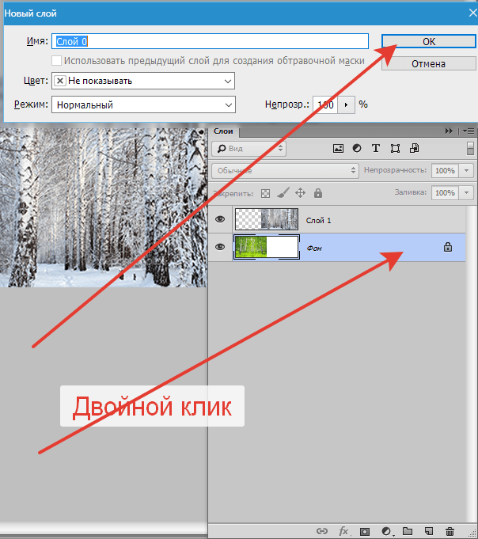The height and width of the screenshot is (539, 478).
Task: Switch to the Слои panel tab
Action: pyautogui.click(x=225, y=131)
